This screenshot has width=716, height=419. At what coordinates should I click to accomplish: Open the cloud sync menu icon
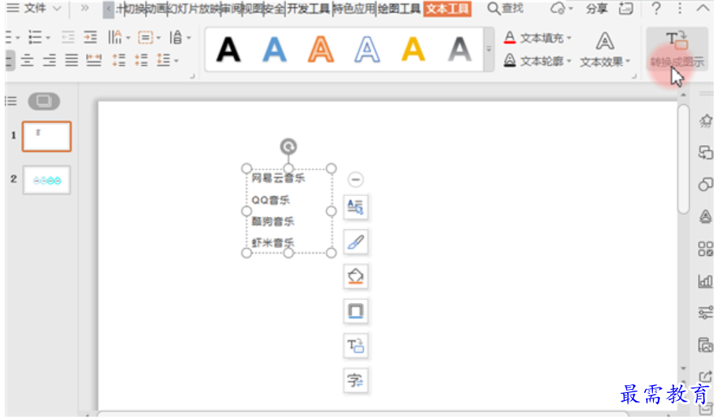[x=561, y=8]
